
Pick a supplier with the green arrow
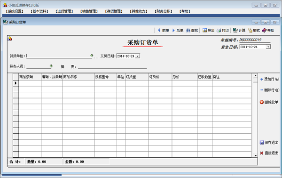[x=92, y=56]
